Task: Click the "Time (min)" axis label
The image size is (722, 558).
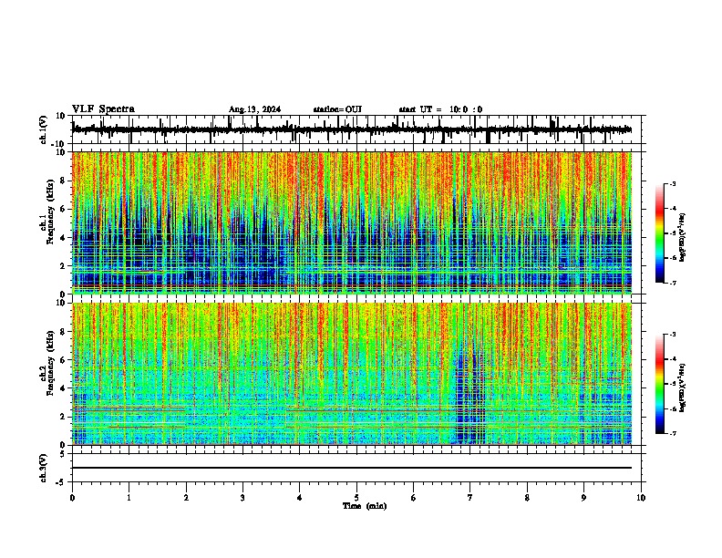Action: coord(365,506)
